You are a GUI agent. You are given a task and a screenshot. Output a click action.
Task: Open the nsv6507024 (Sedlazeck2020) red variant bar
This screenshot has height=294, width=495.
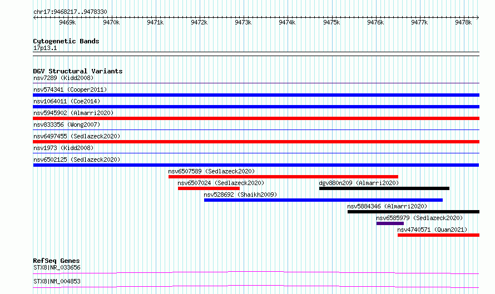pyautogui.click(x=209, y=188)
